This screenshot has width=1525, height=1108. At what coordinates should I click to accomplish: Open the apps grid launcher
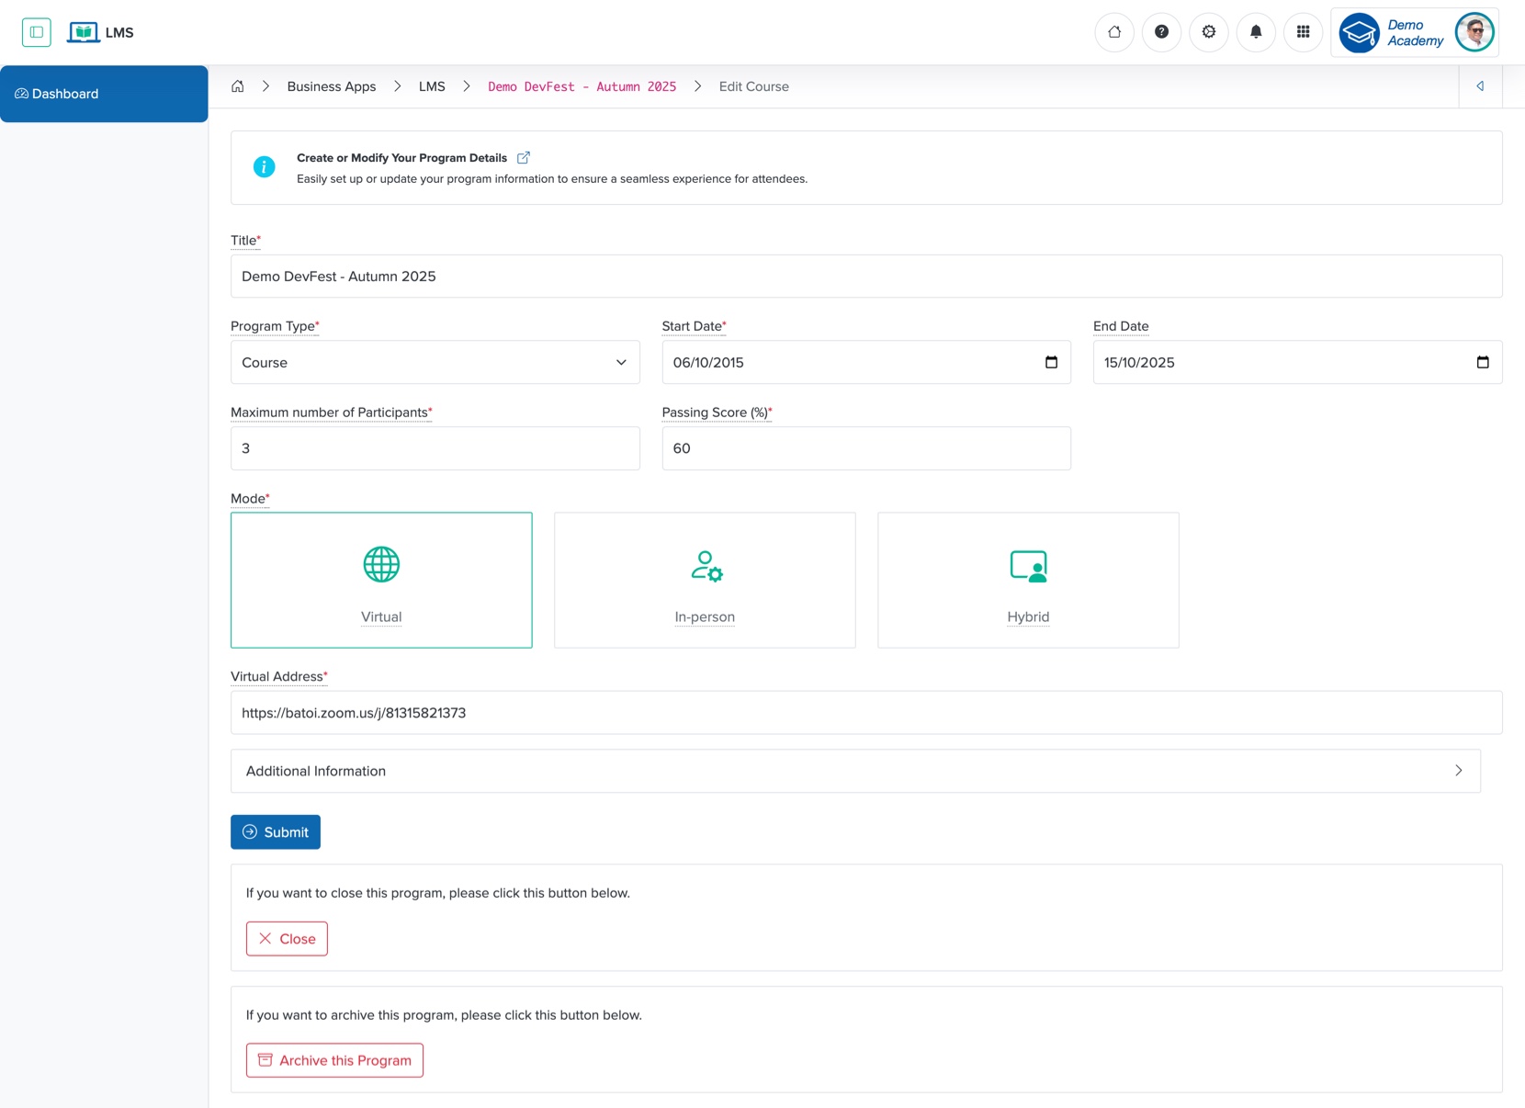click(x=1303, y=32)
